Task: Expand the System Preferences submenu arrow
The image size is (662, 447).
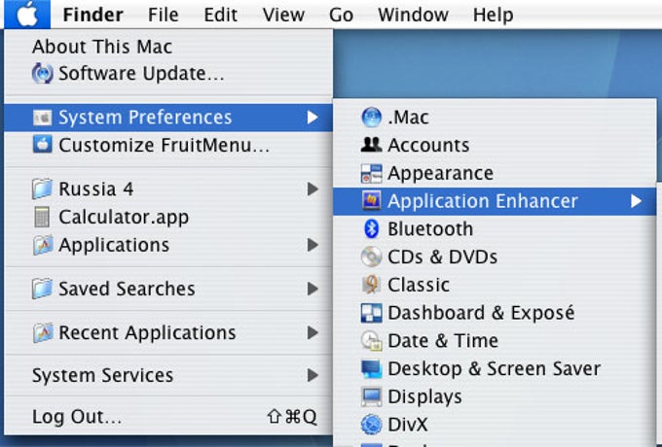Action: coord(312,118)
